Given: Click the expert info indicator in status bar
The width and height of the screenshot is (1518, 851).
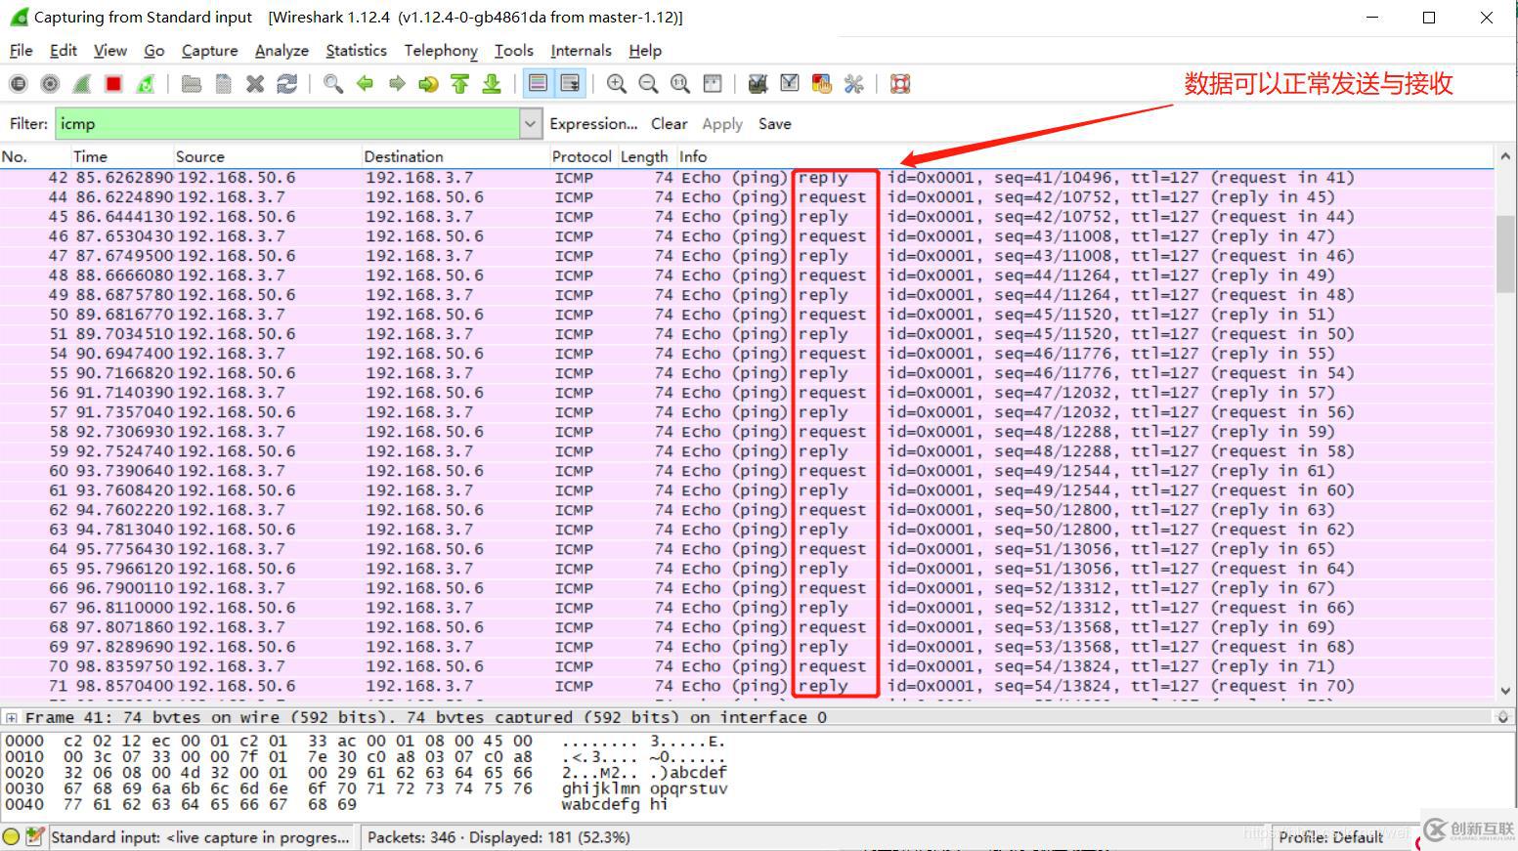Looking at the screenshot, I should point(12,836).
